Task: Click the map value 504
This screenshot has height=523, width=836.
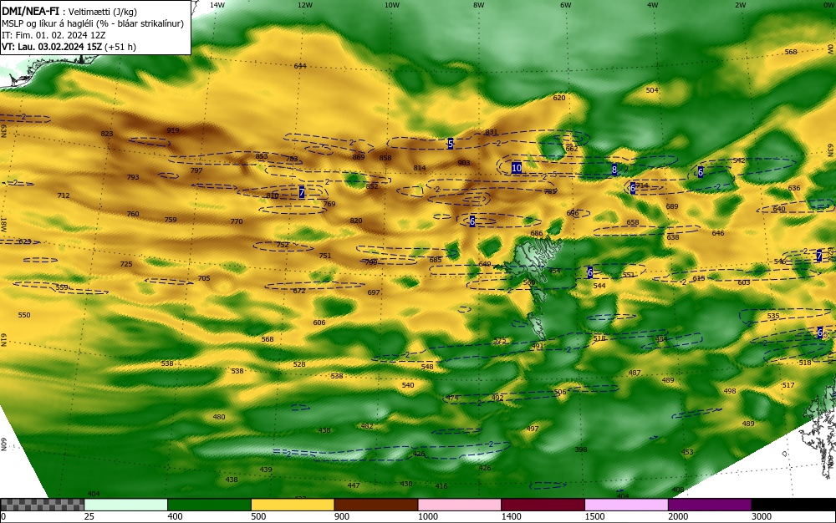Action: (652, 90)
